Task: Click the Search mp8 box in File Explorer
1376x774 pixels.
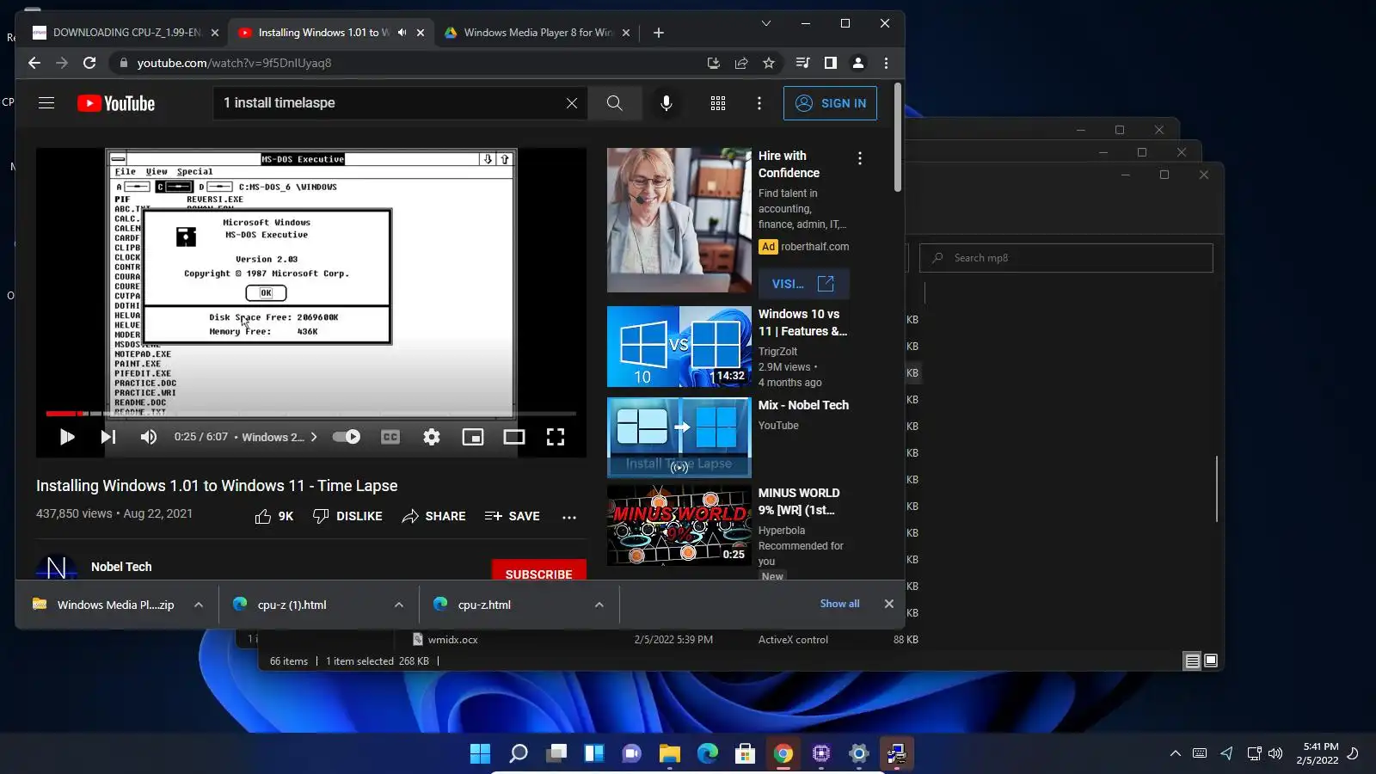Action: [1066, 258]
